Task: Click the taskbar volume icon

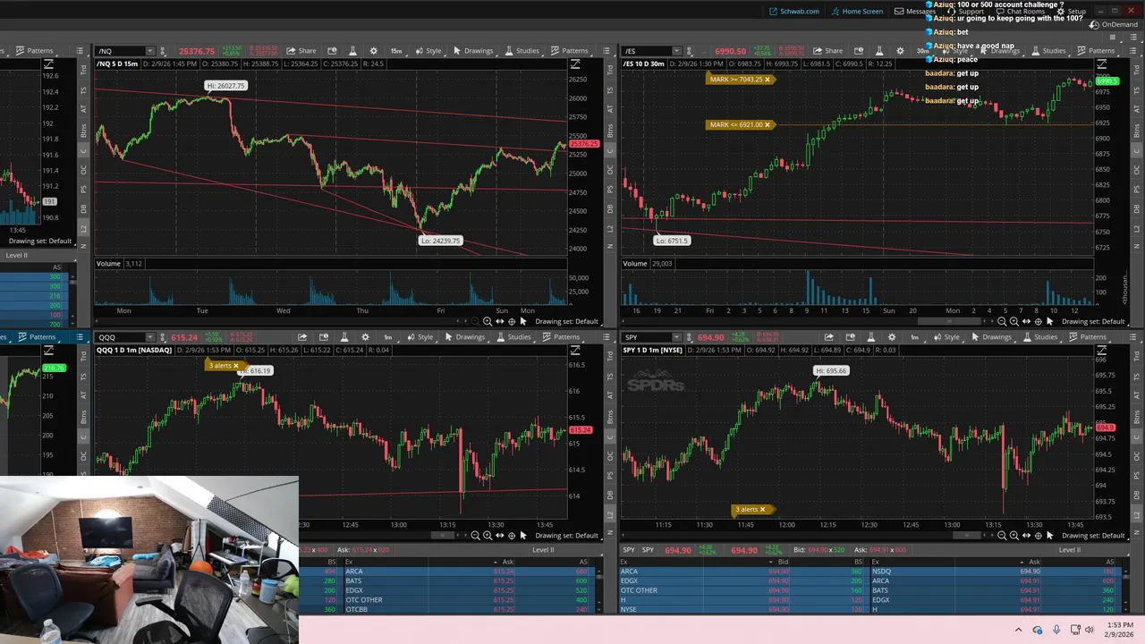Action: [1089, 630]
